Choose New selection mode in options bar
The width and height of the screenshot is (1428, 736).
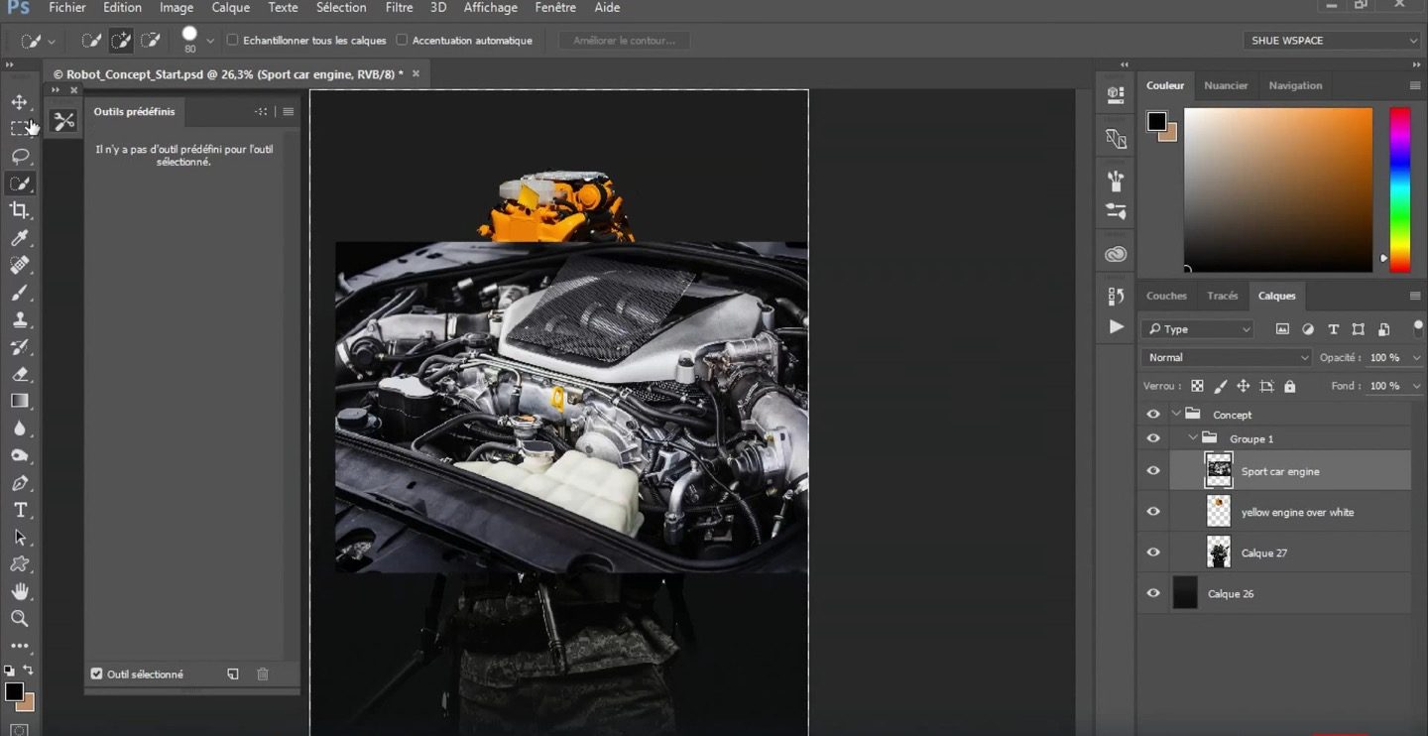tap(90, 41)
